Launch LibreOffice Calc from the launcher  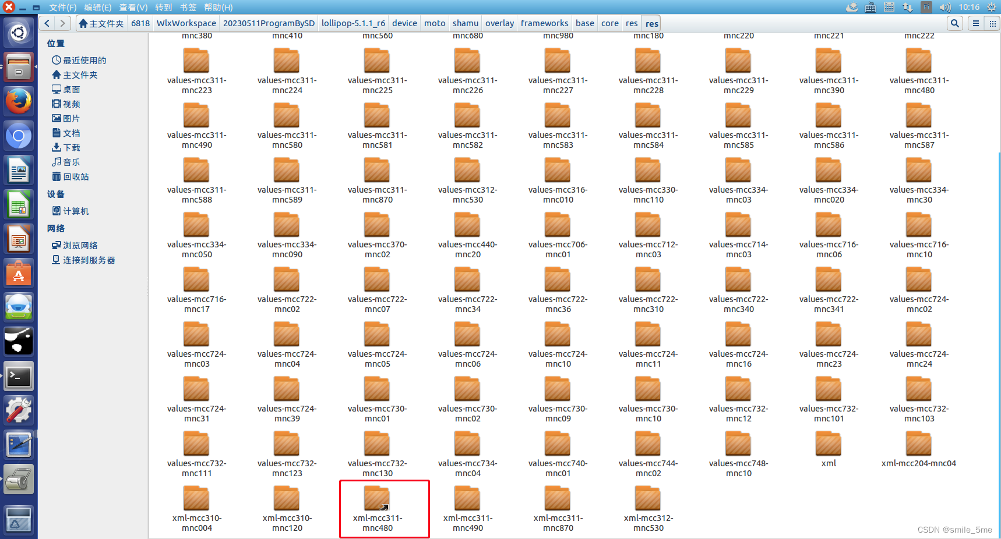[x=19, y=205]
